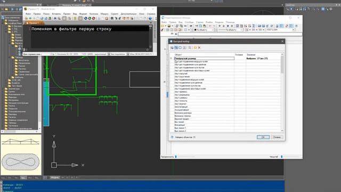Click the first icon in Quick Select toolbar

click(x=172, y=47)
